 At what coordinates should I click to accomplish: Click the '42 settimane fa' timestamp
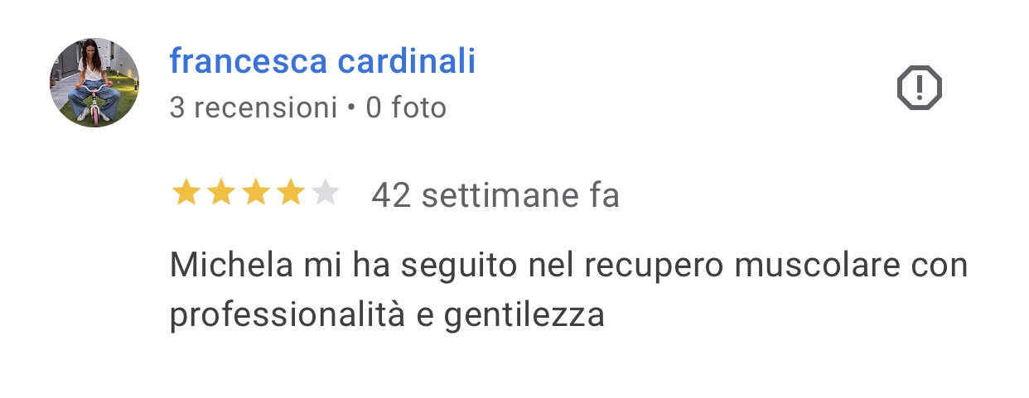click(495, 195)
